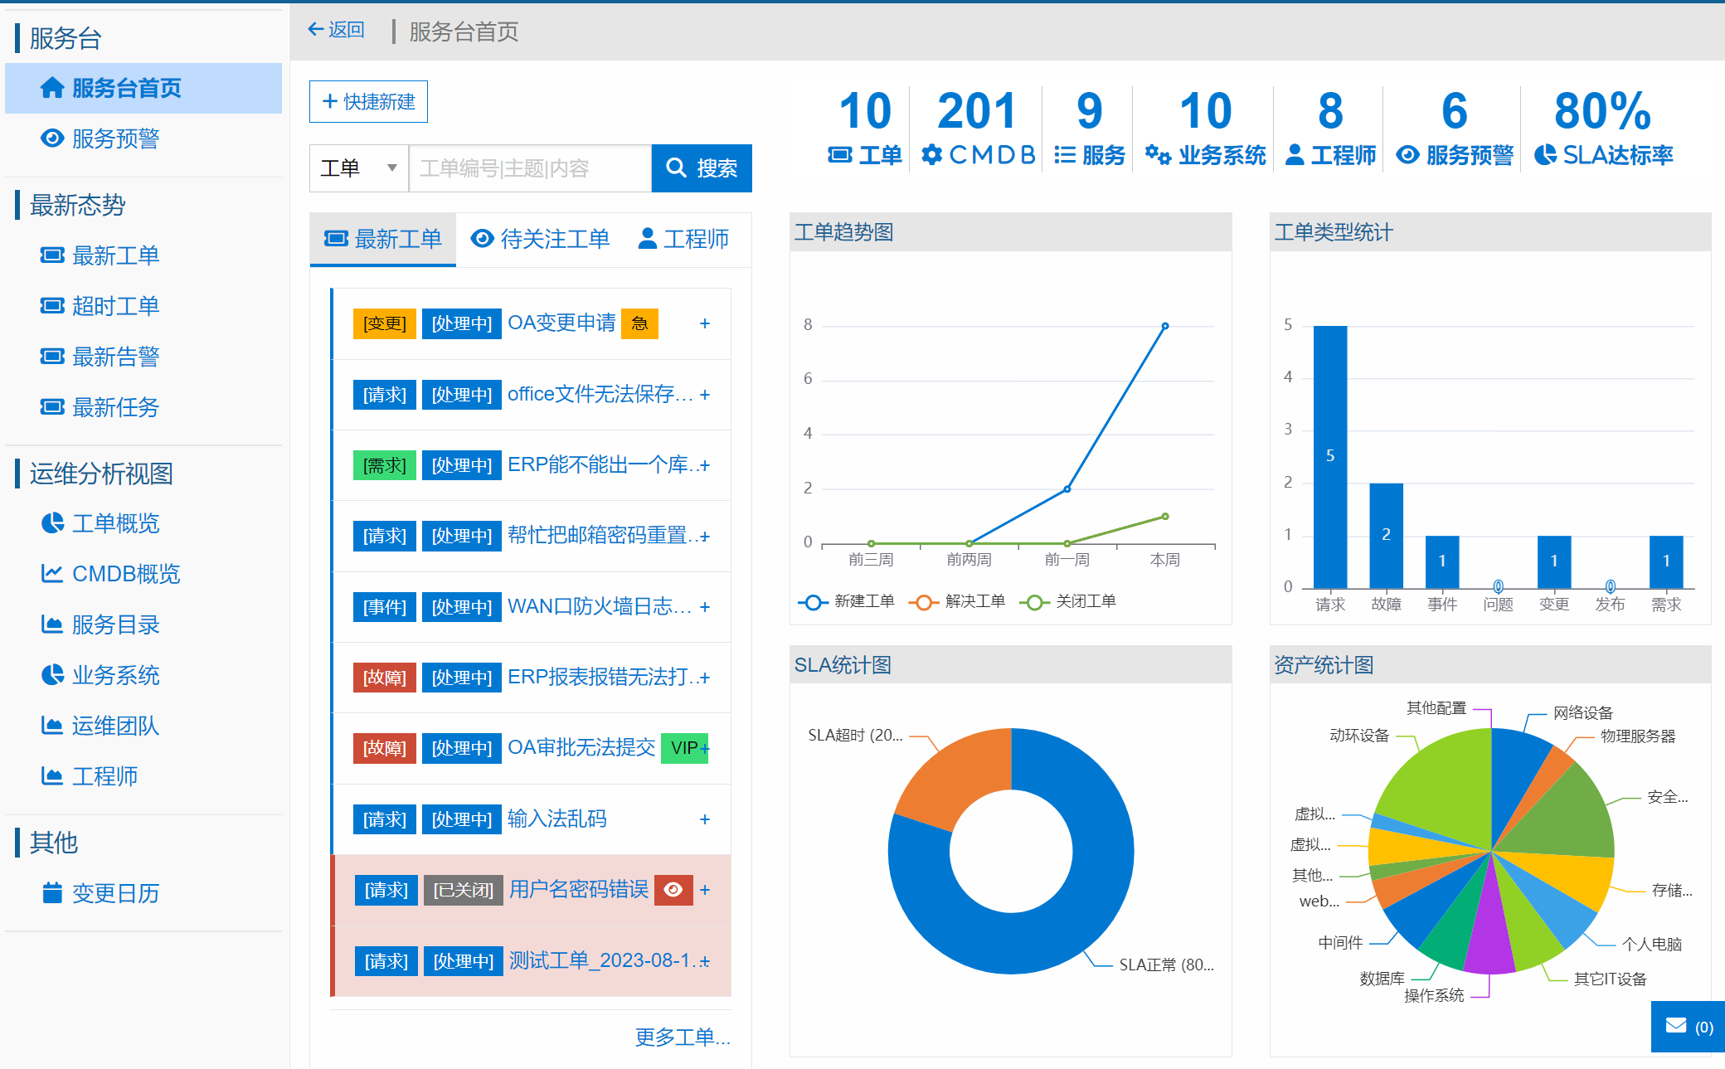Open 最新工单 in sidebar
This screenshot has height=1069, width=1725.
tap(100, 255)
